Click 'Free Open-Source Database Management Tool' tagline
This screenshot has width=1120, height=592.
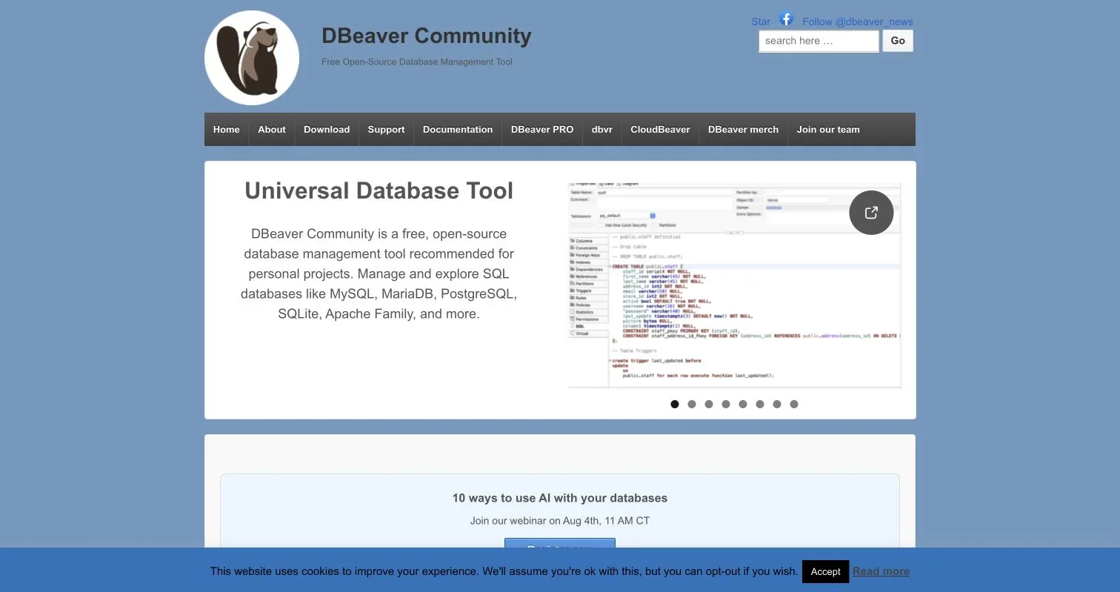pos(417,61)
